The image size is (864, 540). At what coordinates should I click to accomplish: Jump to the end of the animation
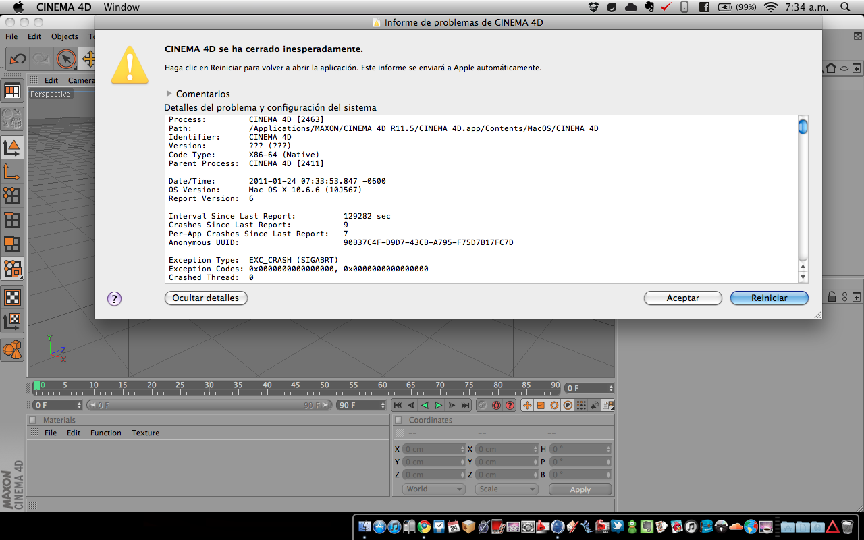tap(465, 405)
